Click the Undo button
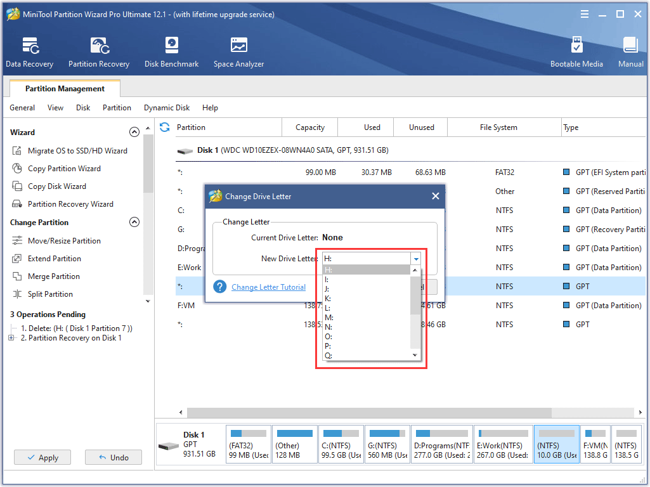Screen dimensions: 650x487 tap(113, 458)
